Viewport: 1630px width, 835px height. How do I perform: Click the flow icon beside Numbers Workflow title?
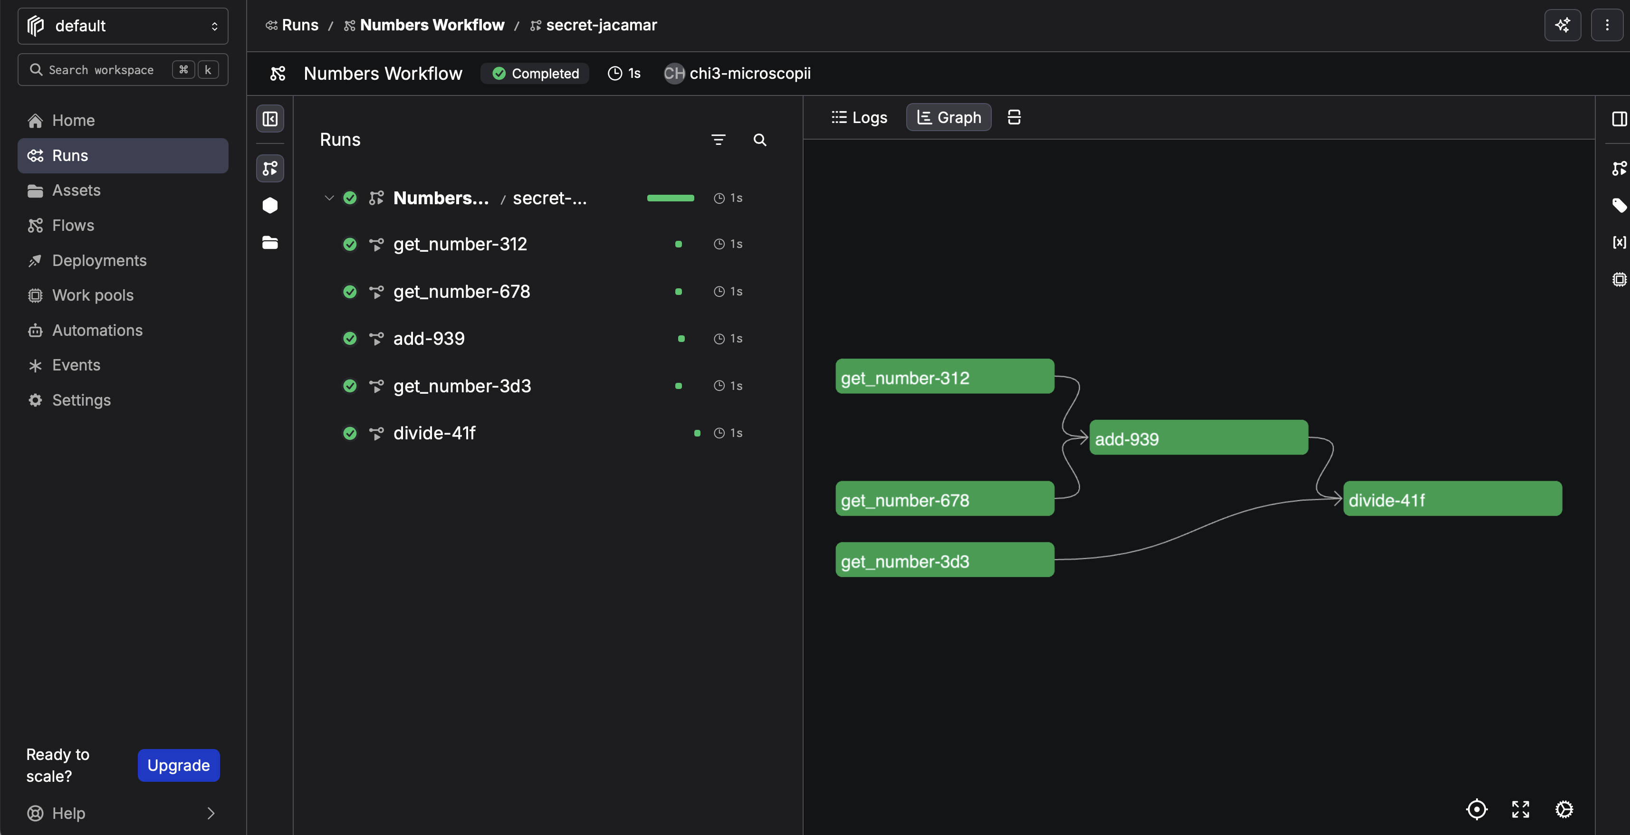278,73
